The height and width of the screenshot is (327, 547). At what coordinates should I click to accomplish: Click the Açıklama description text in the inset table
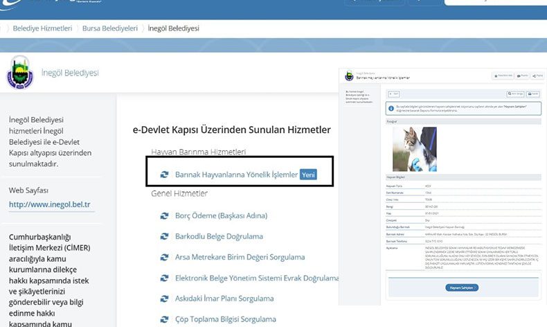(x=482, y=258)
